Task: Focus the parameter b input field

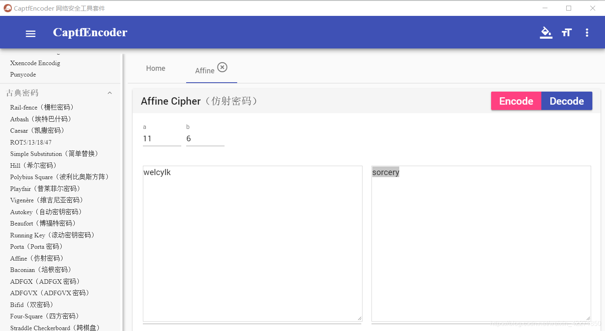Action: tap(205, 139)
